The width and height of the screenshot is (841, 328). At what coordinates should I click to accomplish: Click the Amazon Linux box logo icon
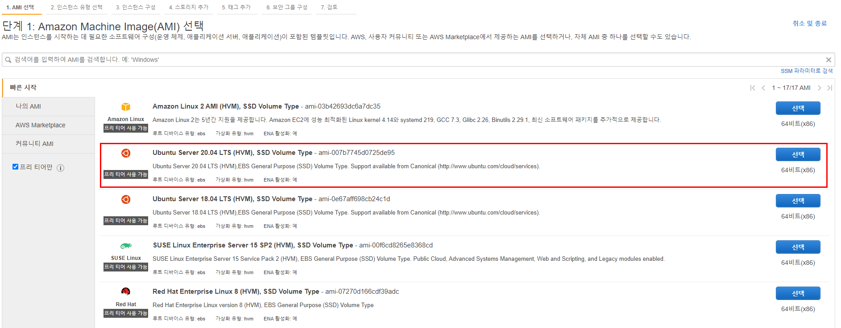click(x=126, y=107)
